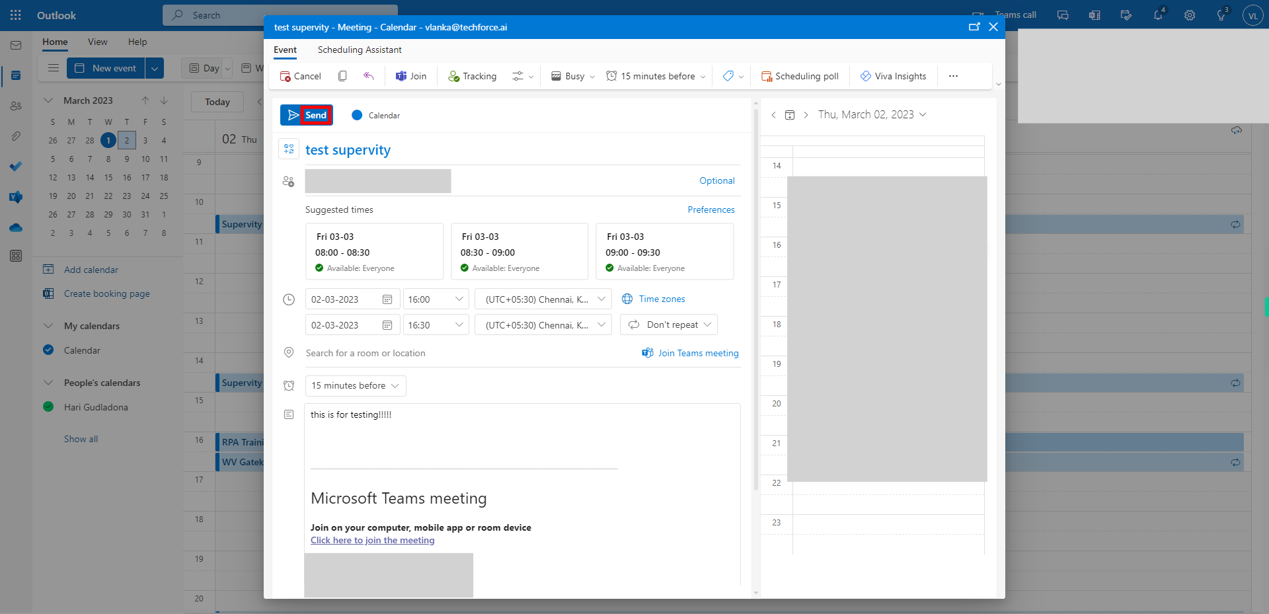Open settings gear in Outlook header
Screen dimensions: 1269x614
coord(1190,15)
